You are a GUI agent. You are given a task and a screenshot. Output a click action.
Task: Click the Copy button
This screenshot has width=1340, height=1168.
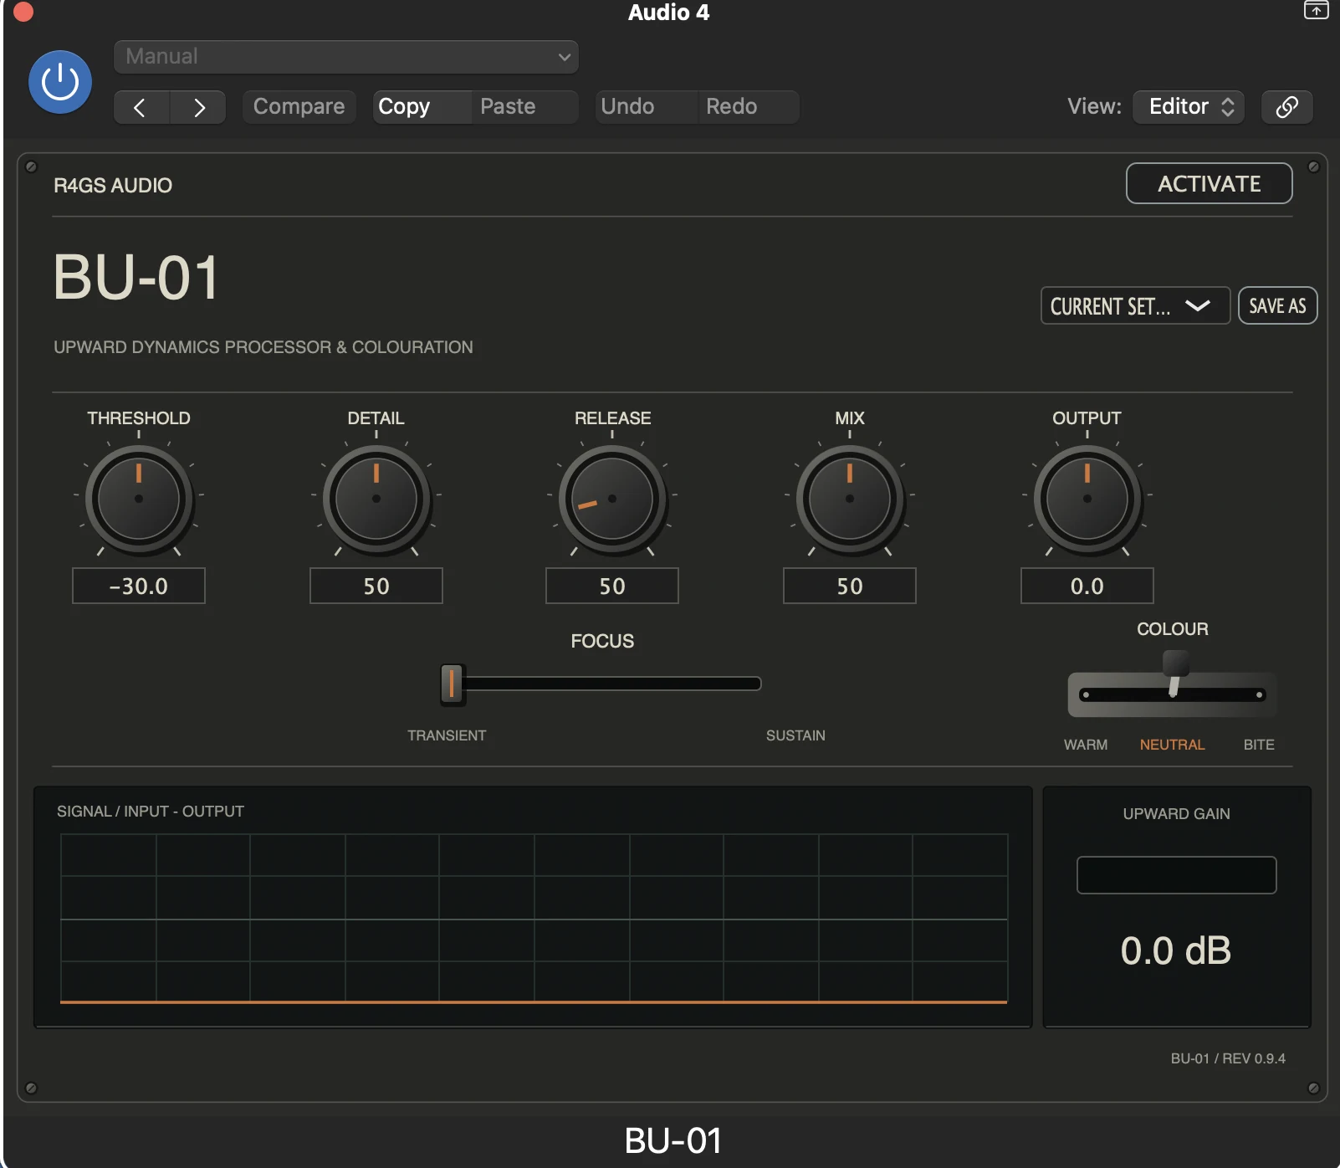point(422,107)
